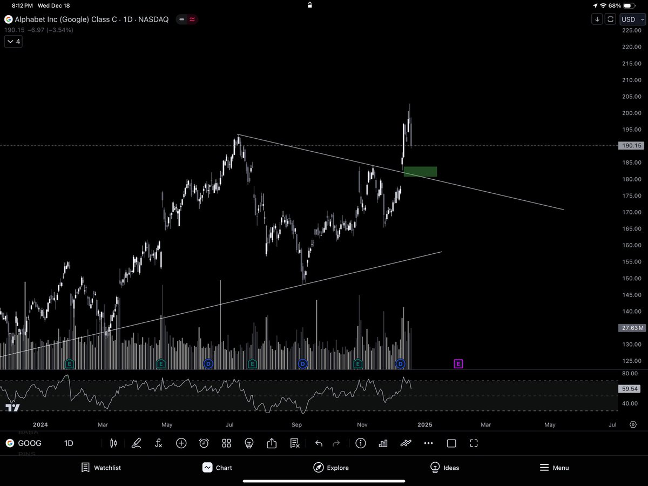Open the Ideas tab
648x486 pixels.
444,468
